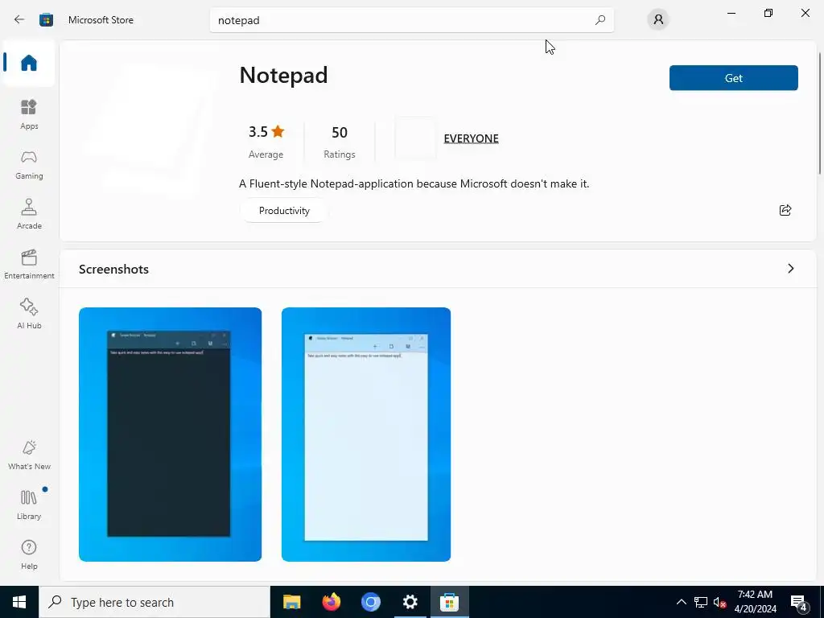This screenshot has width=824, height=618.
Task: Select the Productivity category tag
Action: tap(284, 211)
